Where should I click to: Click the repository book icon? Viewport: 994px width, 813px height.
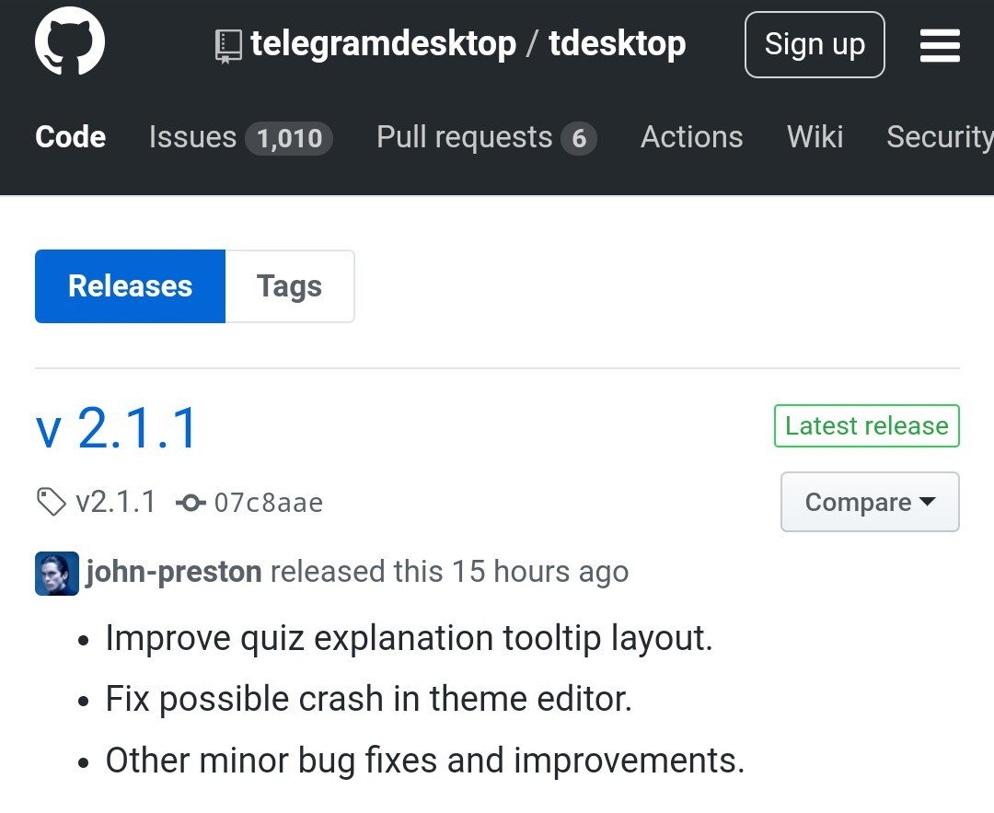coord(228,45)
